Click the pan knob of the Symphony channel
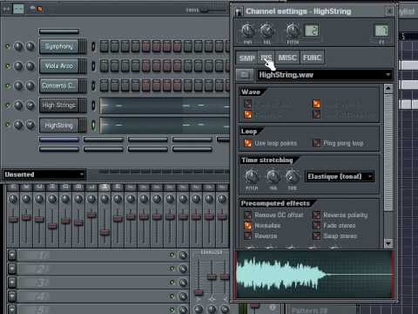The height and width of the screenshot is (314, 418). click(x=18, y=46)
